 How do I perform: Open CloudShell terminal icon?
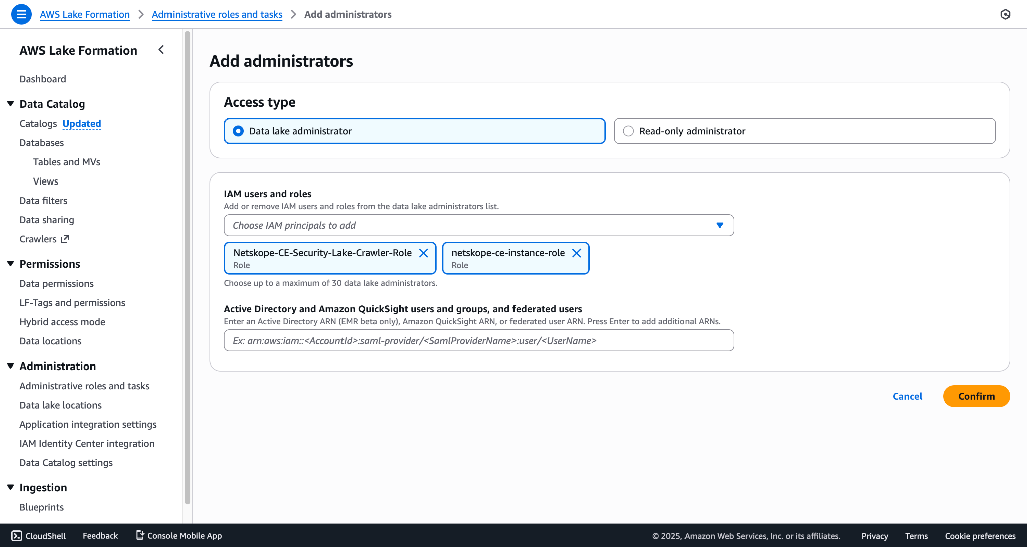click(17, 536)
